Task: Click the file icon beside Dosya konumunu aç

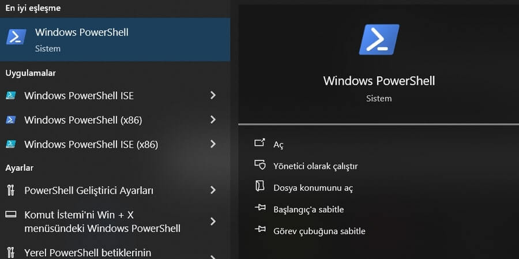Action: click(x=259, y=187)
